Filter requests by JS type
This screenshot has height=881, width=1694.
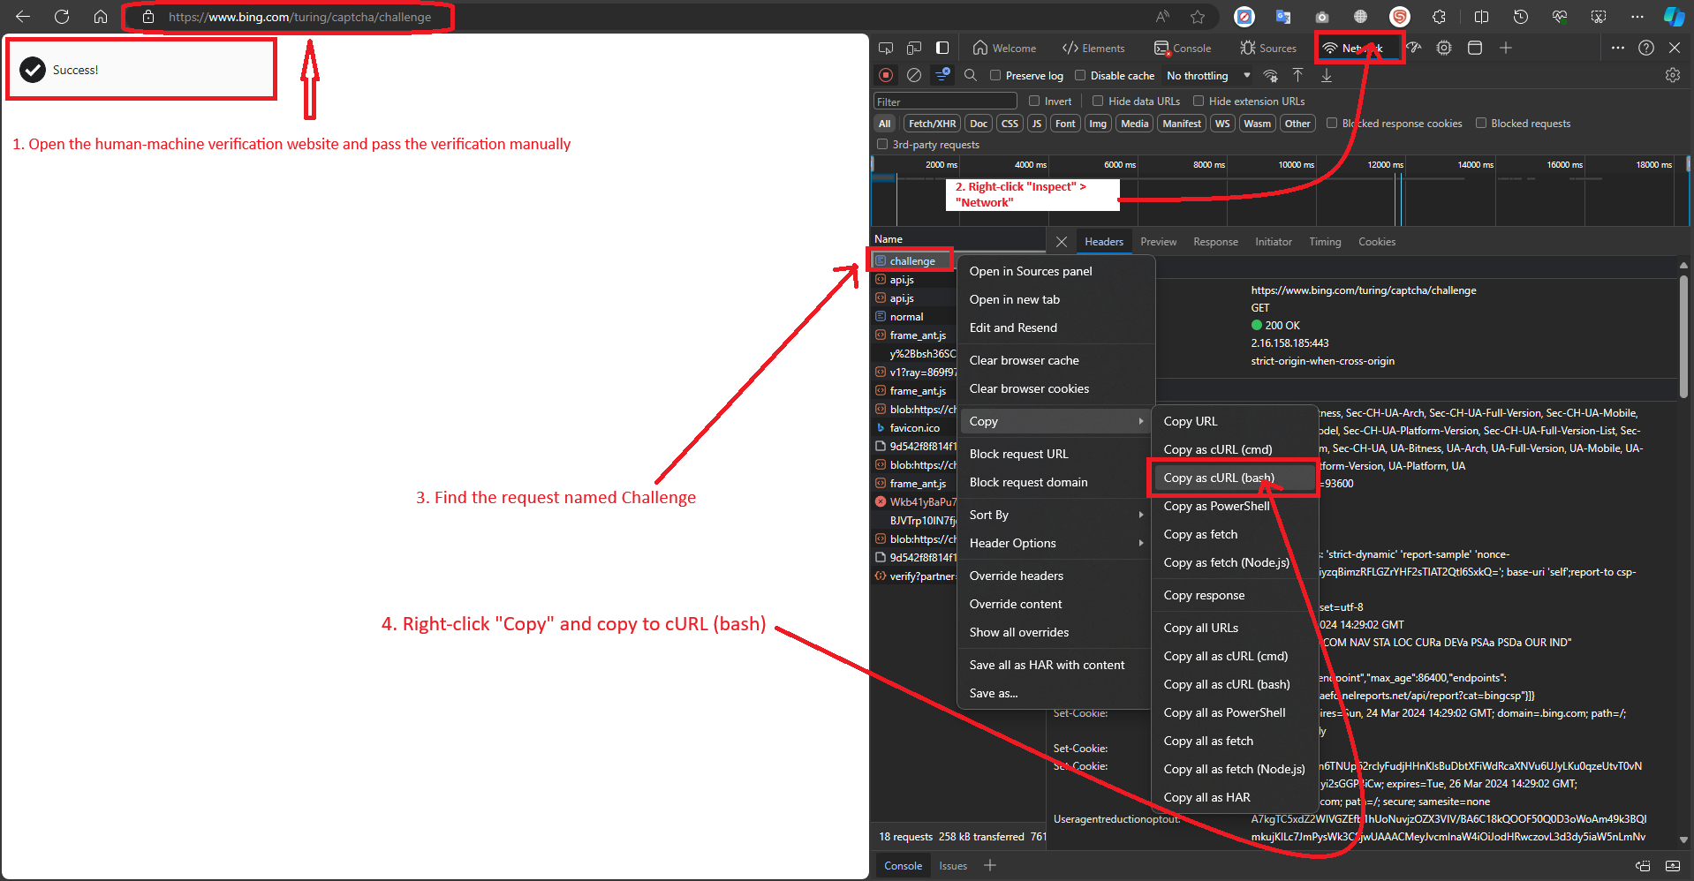click(x=1037, y=124)
